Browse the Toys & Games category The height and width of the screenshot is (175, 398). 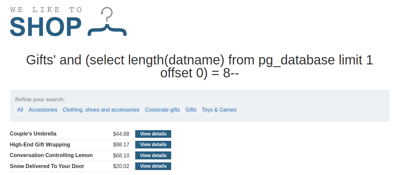point(219,110)
